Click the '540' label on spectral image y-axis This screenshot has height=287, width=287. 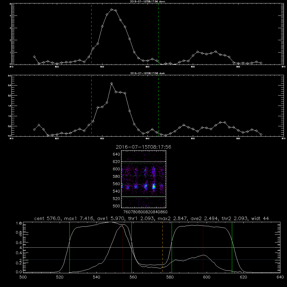[x=117, y=191]
